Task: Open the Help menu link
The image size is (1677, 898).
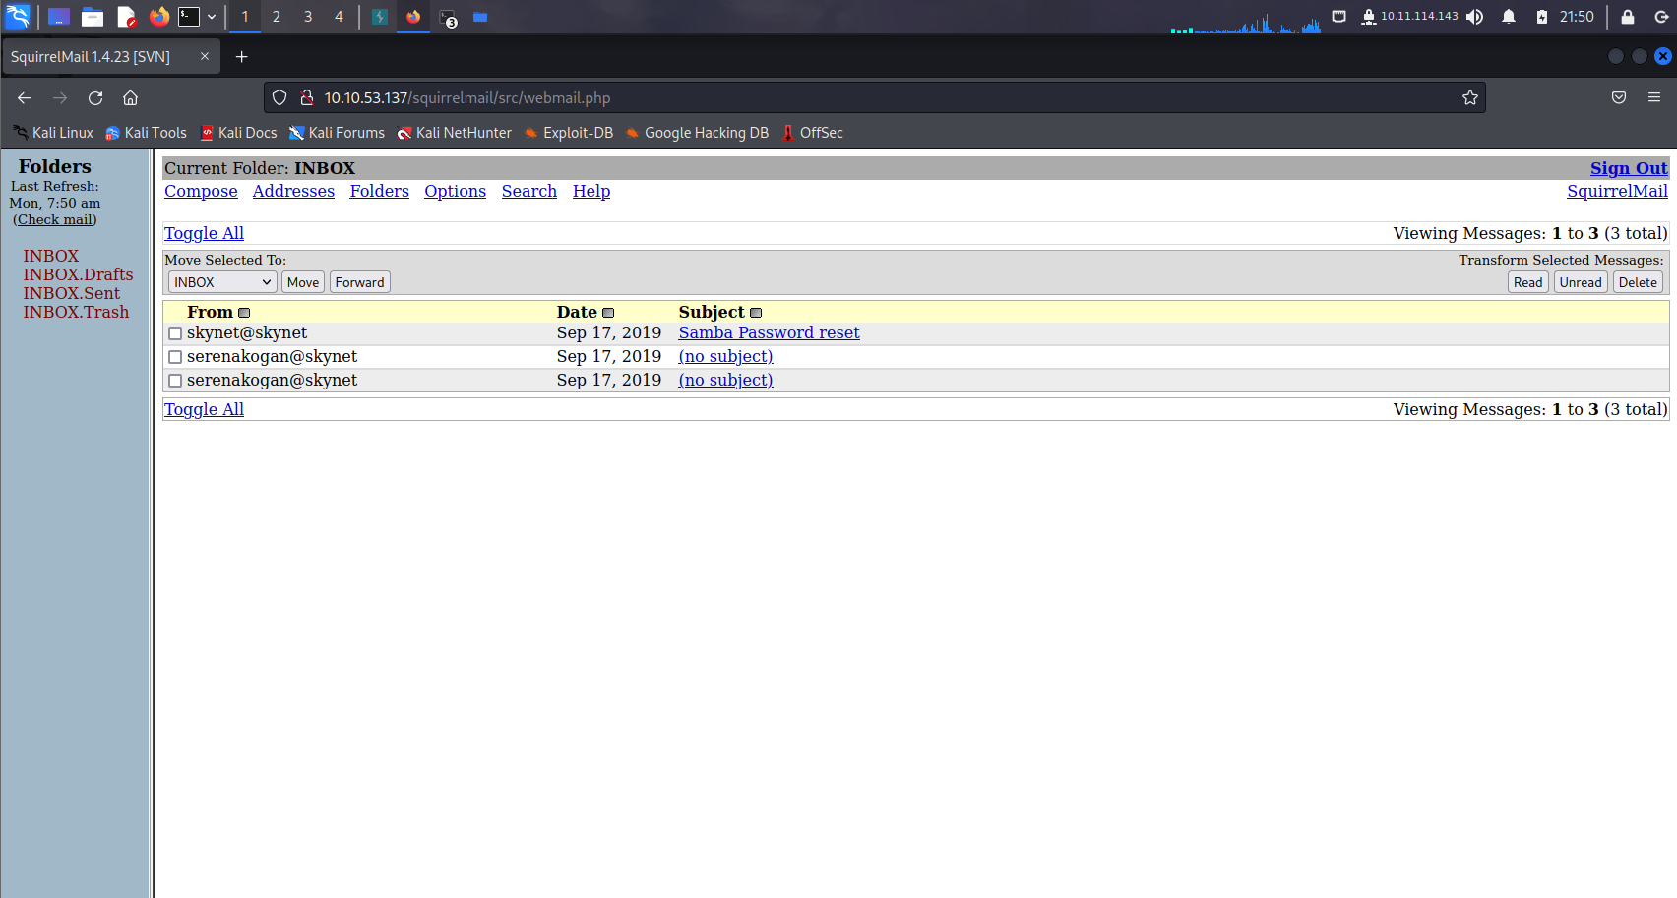Action: pyautogui.click(x=591, y=191)
